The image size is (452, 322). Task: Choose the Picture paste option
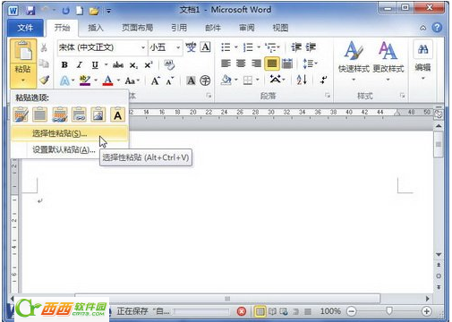pyautogui.click(x=98, y=114)
